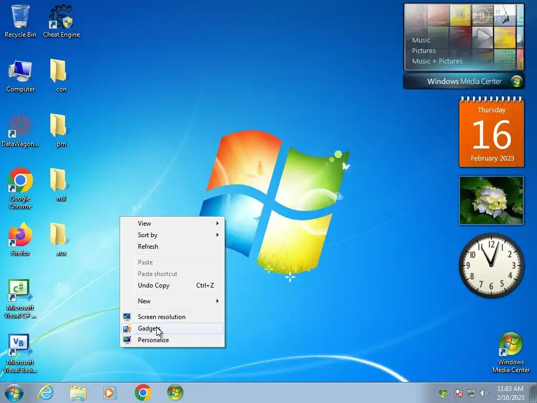Choose Refresh in the context menu

click(x=172, y=247)
